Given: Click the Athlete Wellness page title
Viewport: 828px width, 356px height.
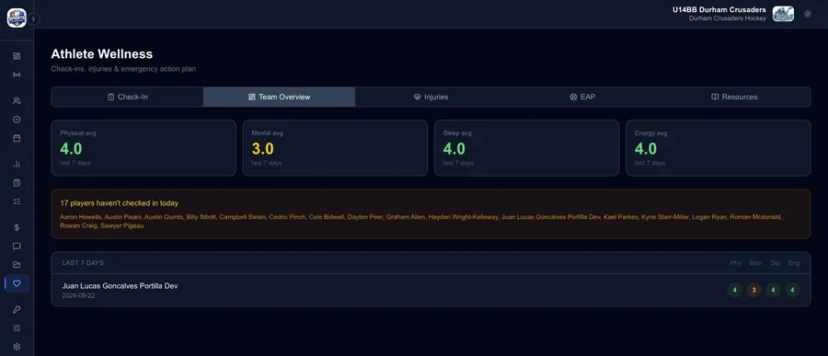Looking at the screenshot, I should pyautogui.click(x=102, y=54).
